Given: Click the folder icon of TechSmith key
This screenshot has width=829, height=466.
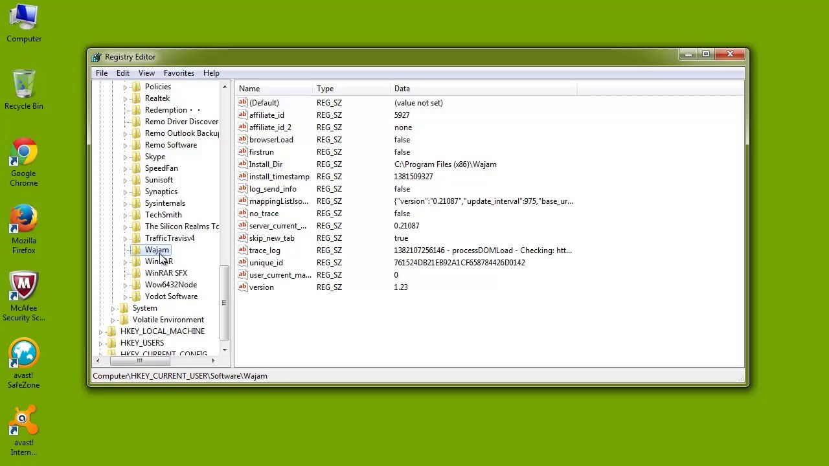Looking at the screenshot, I should tap(136, 215).
